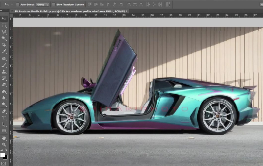This screenshot has height=166, width=263.
Task: Toggle Quick Mask mode button
Action: click(4, 163)
